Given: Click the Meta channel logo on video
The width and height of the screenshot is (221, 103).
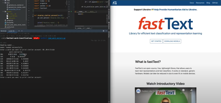Looking at the screenshot, I should pos(138,91).
